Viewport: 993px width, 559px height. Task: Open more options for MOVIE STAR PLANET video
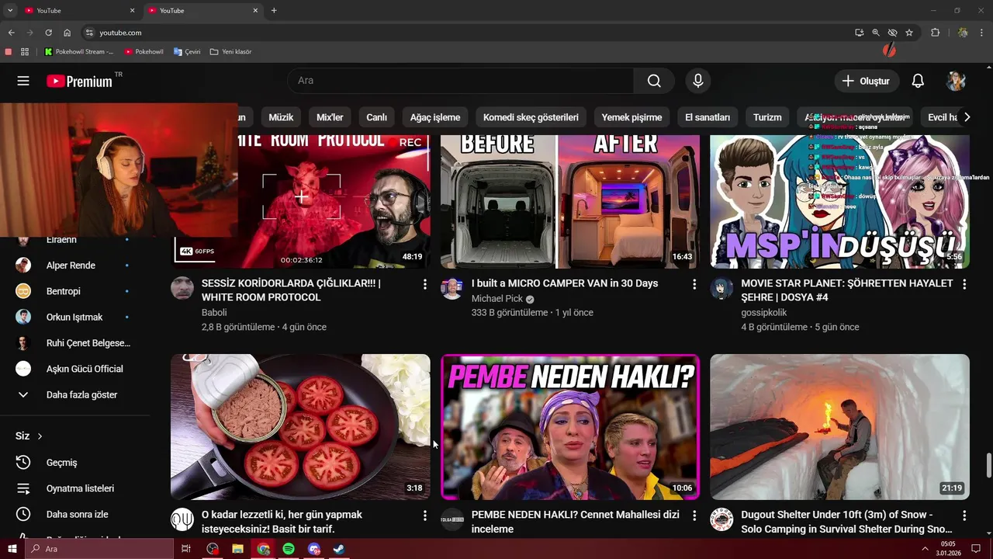[x=964, y=284]
